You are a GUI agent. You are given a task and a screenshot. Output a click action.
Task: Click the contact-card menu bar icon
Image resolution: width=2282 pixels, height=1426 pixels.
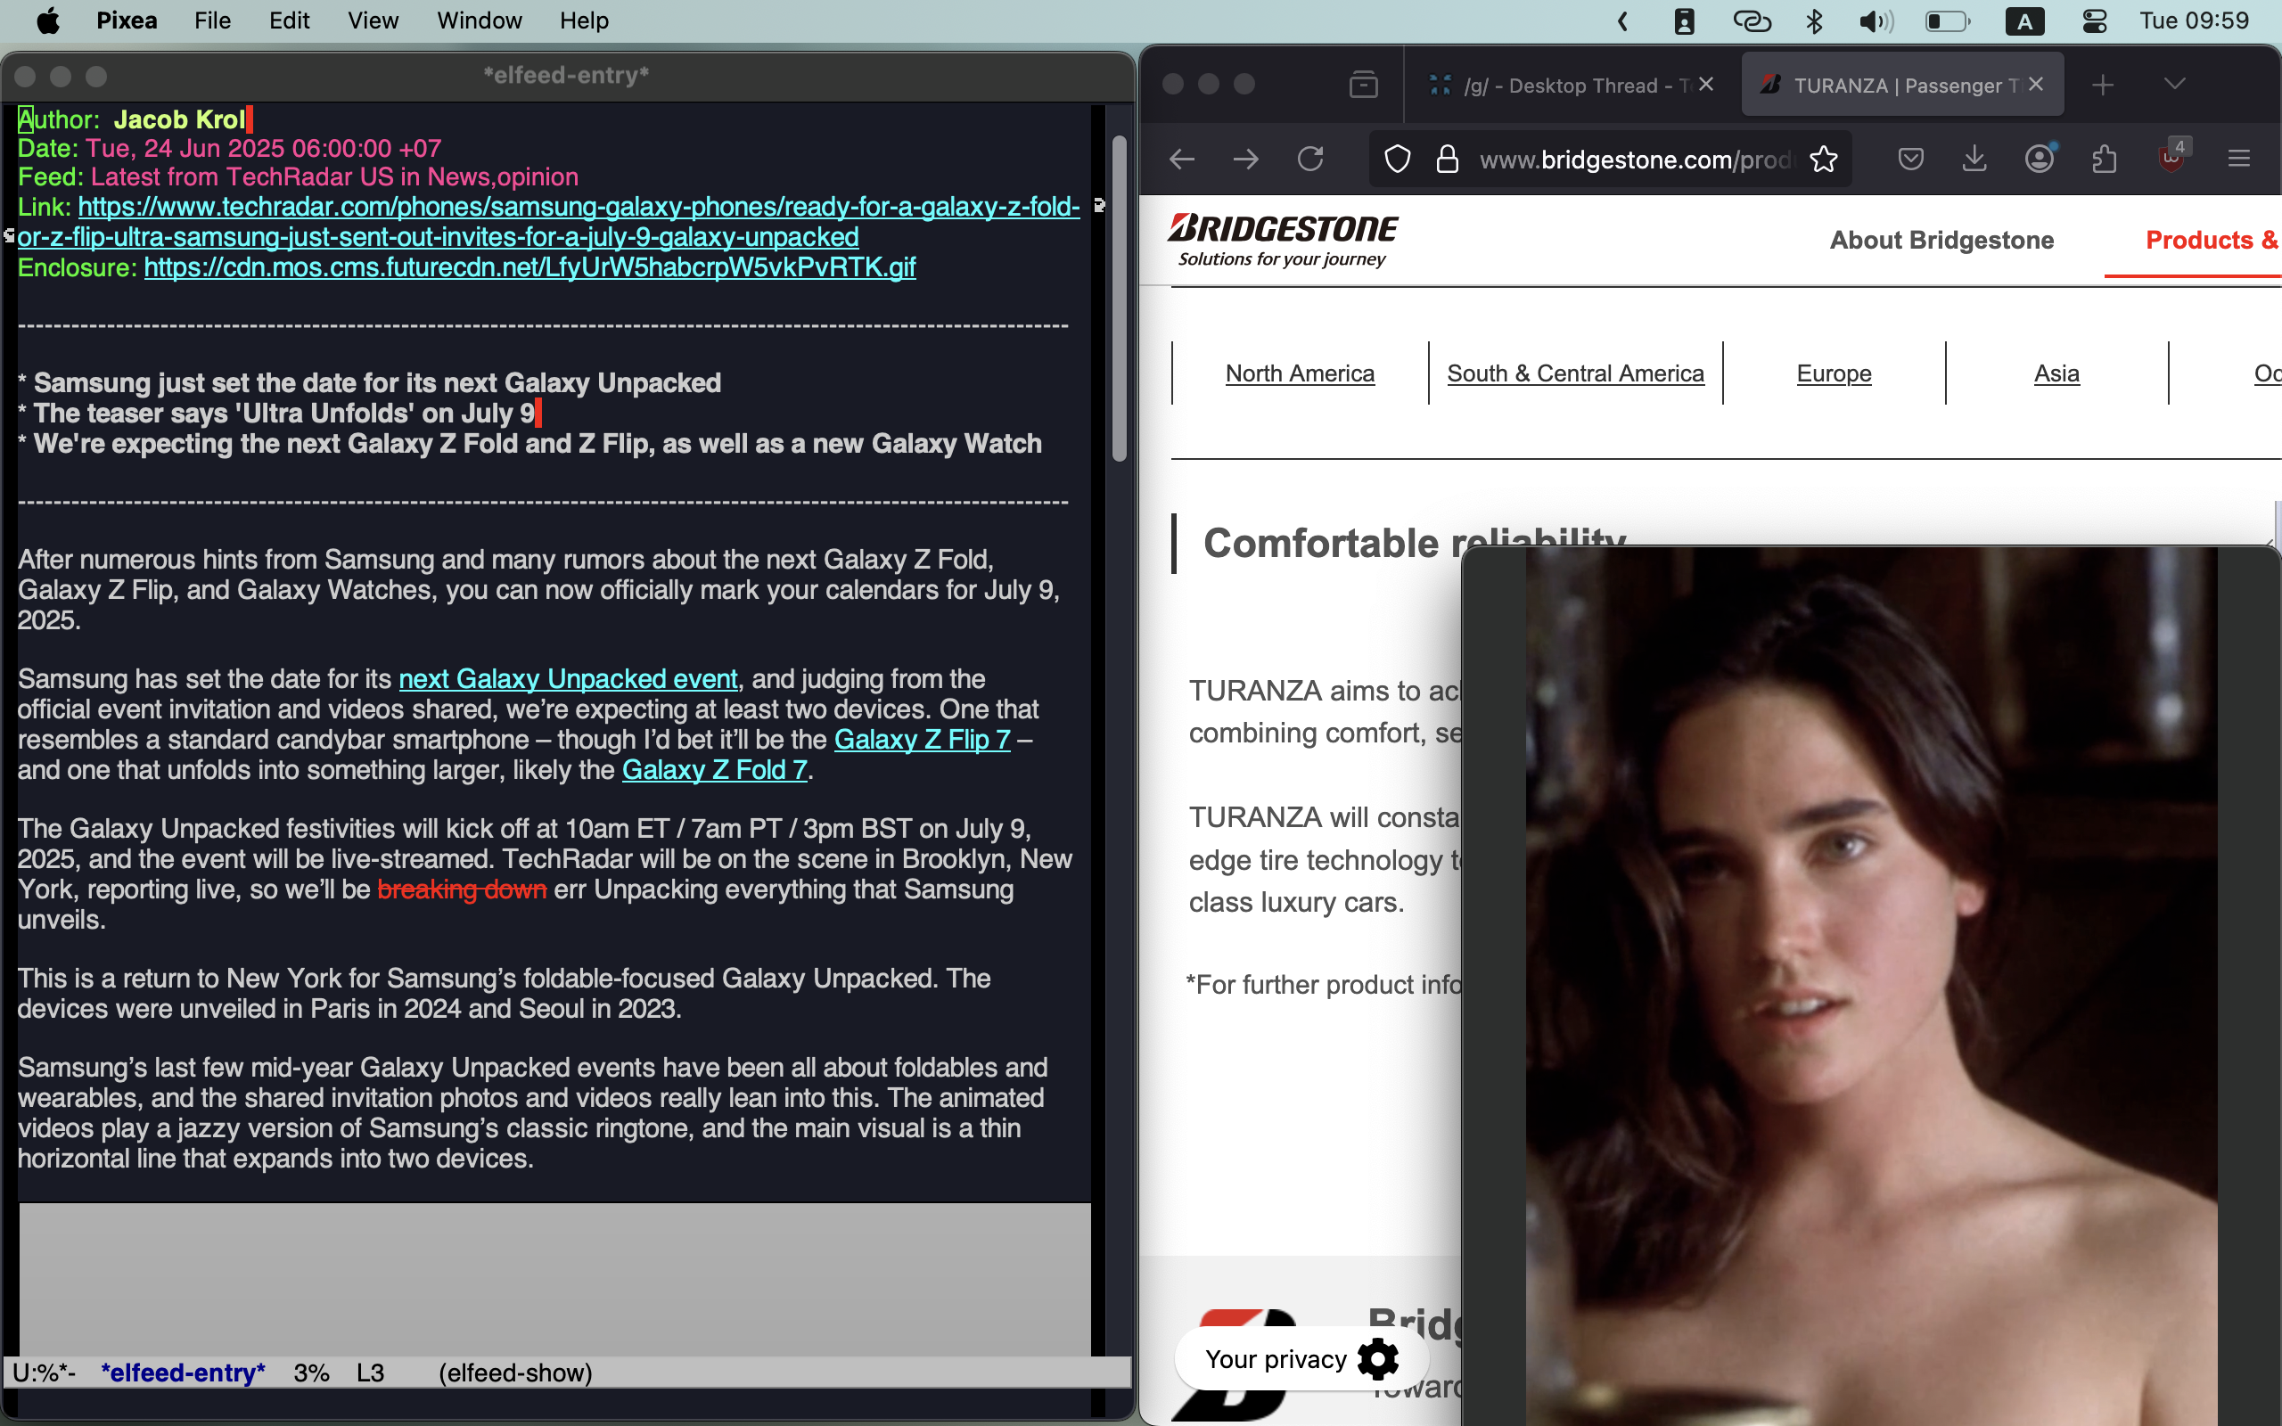(1684, 20)
